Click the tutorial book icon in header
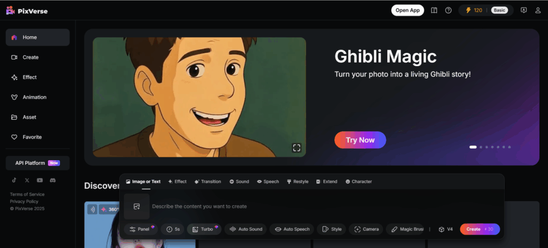 click(434, 10)
